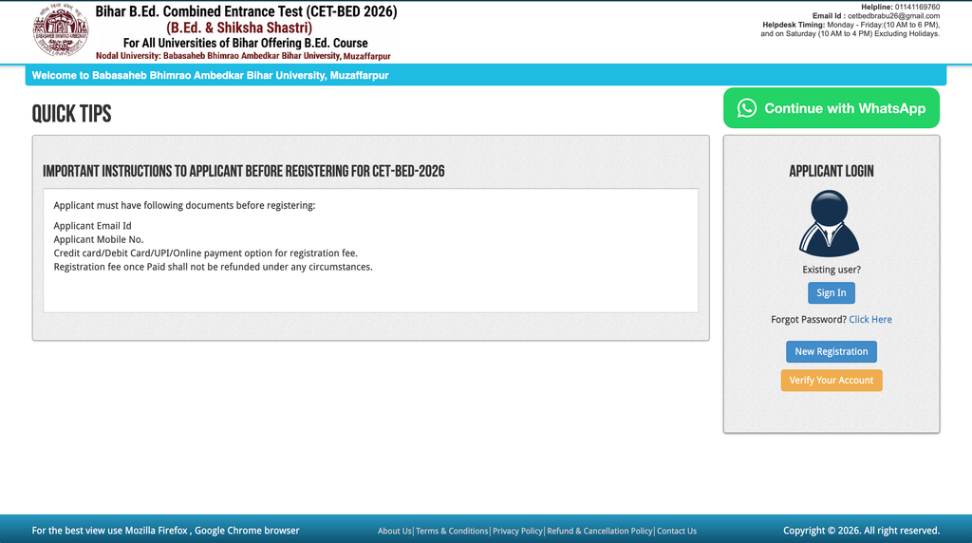The width and height of the screenshot is (972, 543).
Task: Click the Bihar B.Ed. Combined Entrance Test title
Action: tap(246, 11)
